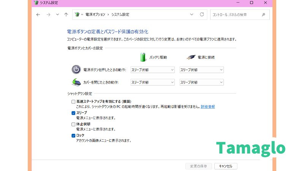Check the 休止状態 checkbox
The image size is (304, 171).
coord(73,124)
